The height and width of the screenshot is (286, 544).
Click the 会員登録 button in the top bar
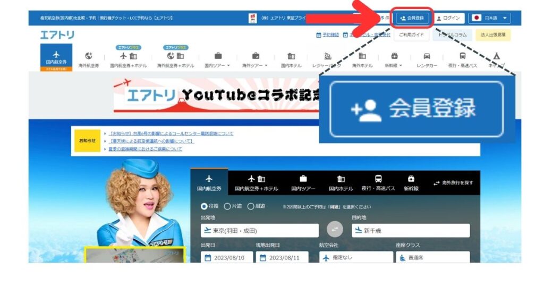pyautogui.click(x=412, y=18)
